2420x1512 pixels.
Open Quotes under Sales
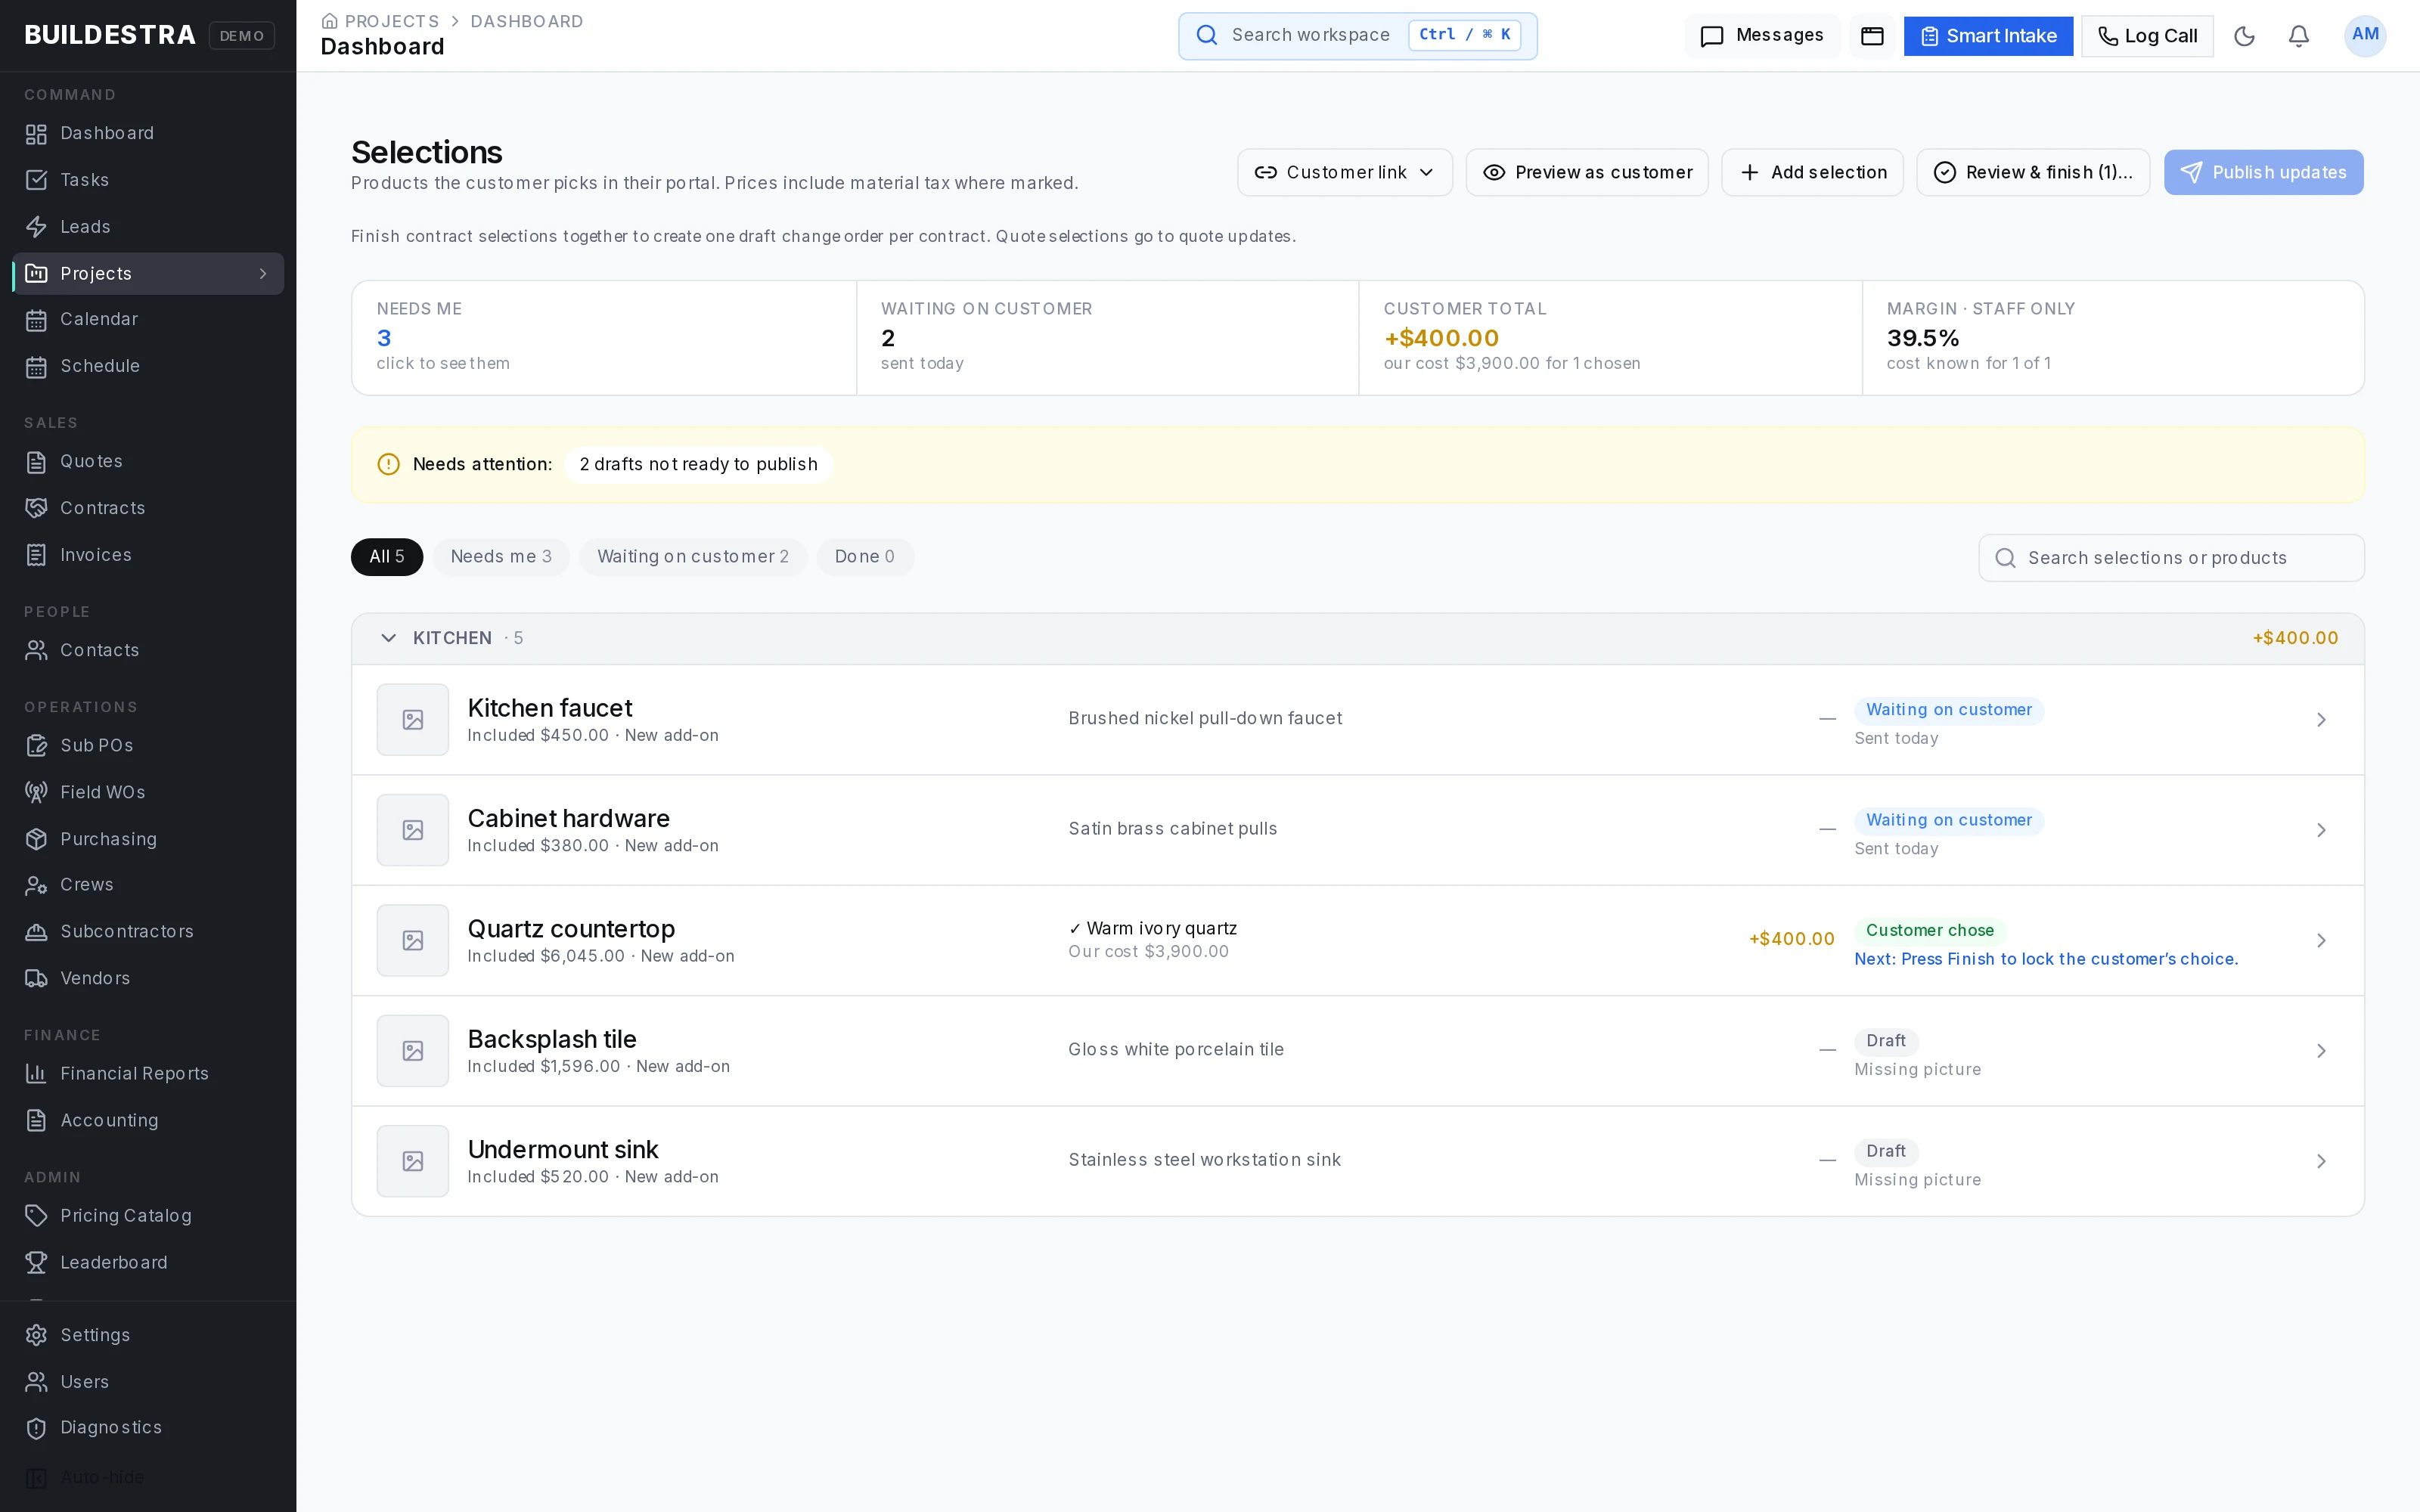coord(148,461)
